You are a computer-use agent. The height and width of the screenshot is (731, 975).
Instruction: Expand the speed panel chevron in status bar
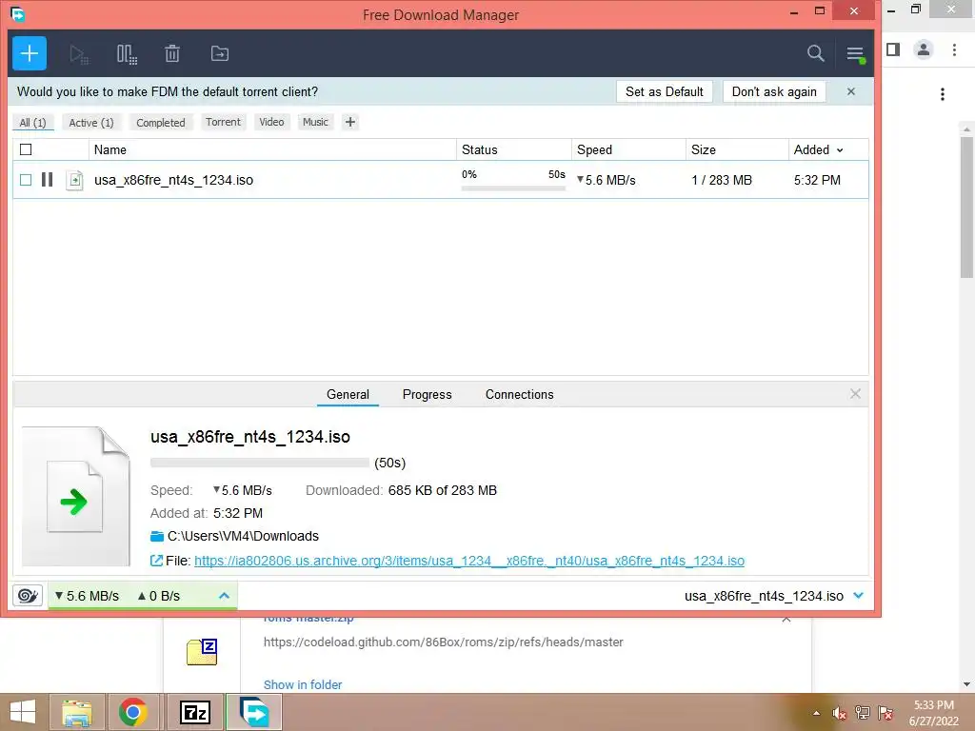click(x=224, y=596)
